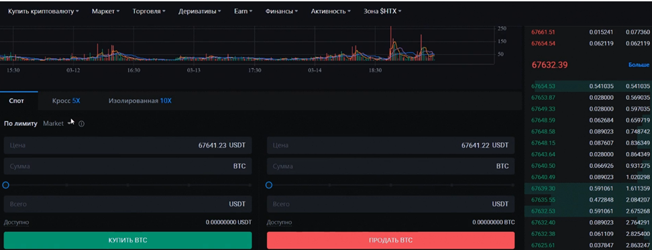Click the sell balance 0.00000000 BTC
This screenshot has height=250, width=652.
click(494, 223)
